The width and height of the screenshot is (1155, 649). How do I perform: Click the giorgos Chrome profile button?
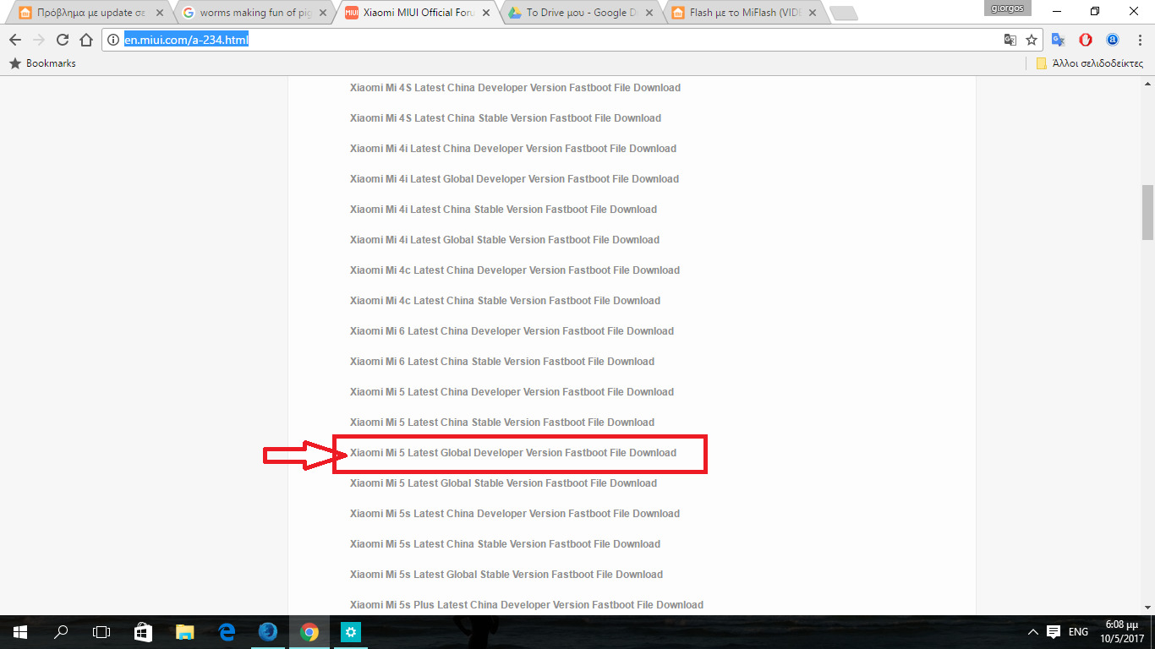click(1008, 8)
